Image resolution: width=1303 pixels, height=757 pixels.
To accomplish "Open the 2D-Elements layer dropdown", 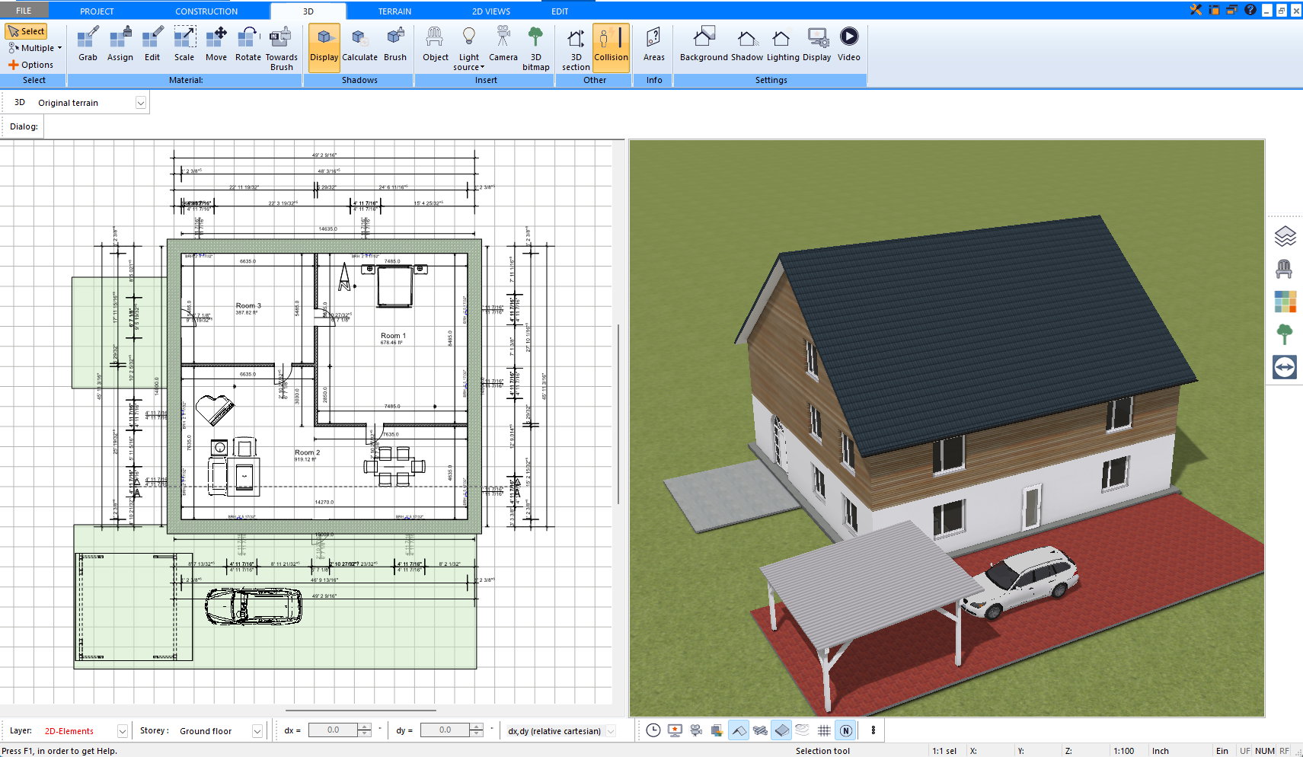I will [x=122, y=731].
